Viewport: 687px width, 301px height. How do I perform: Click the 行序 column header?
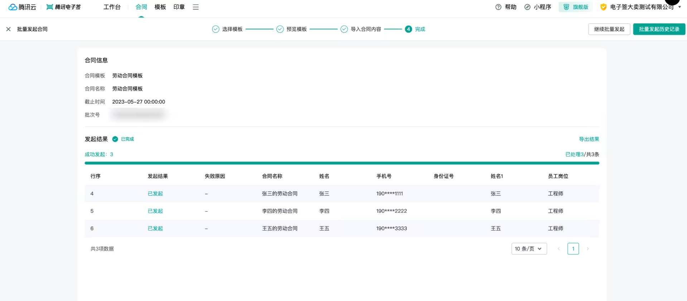point(95,176)
